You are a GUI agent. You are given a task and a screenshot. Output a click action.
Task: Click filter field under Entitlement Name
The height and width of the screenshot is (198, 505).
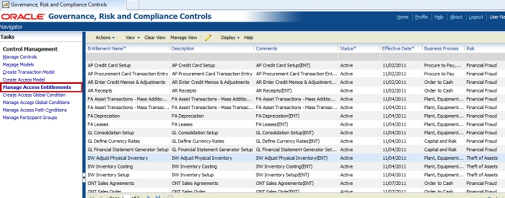tap(128, 57)
